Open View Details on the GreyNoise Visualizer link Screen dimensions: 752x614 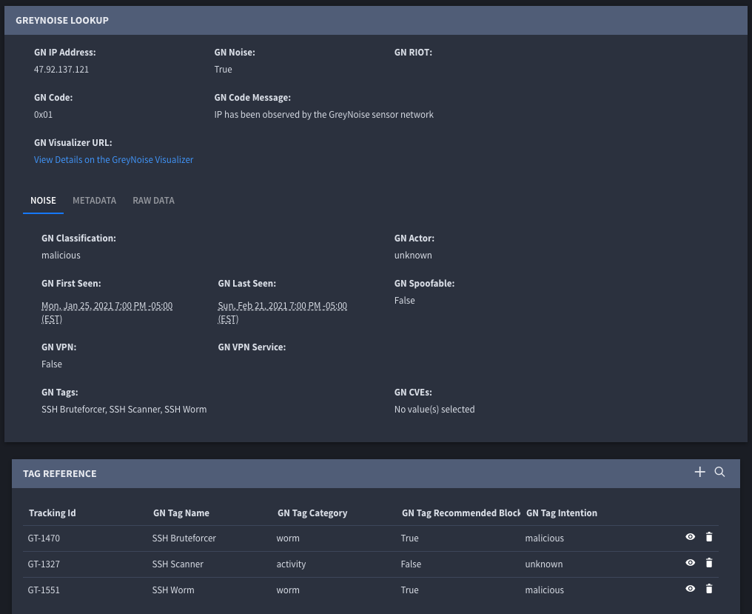click(x=114, y=160)
